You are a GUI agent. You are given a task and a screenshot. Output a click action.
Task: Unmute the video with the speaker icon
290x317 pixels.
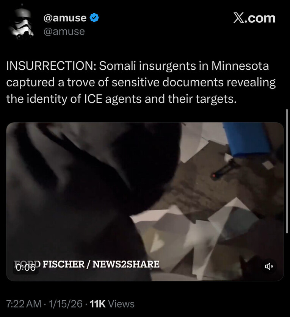point(269,267)
